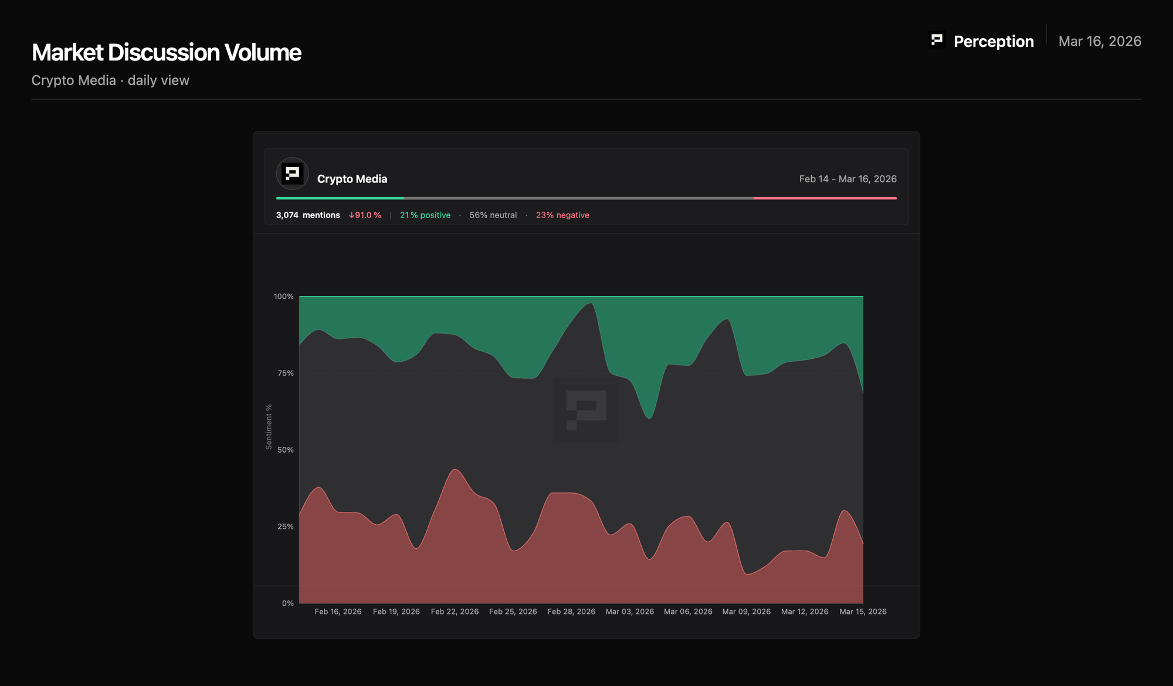1173x686 pixels.
Task: Click the 50% y-axis gridline label
Action: click(285, 450)
